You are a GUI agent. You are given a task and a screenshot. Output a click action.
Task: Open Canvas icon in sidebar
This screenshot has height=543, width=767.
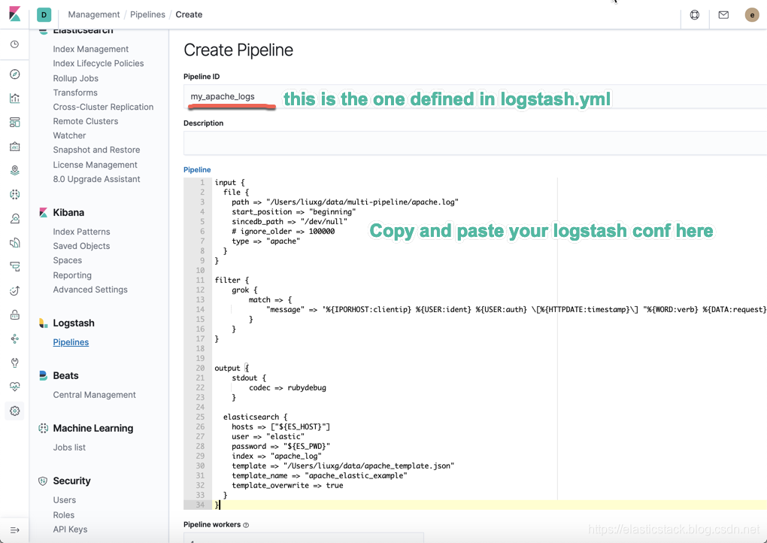[15, 146]
